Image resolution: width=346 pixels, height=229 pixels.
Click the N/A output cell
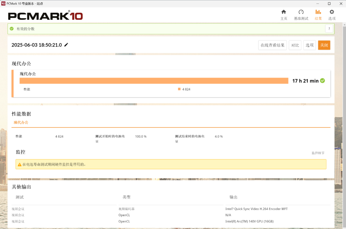pos(228,215)
